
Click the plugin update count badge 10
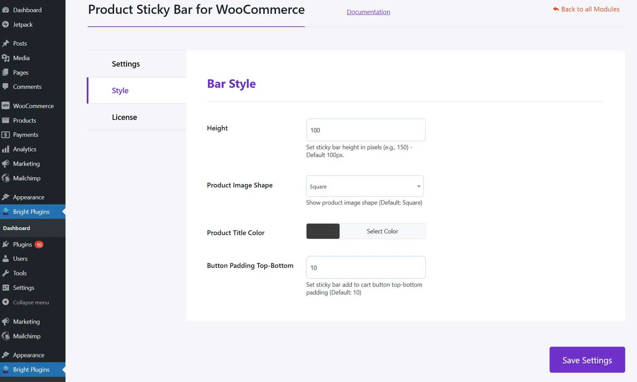pos(39,244)
